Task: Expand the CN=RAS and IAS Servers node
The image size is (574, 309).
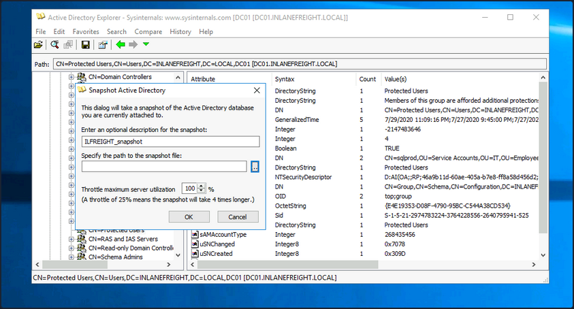Action: coord(71,239)
